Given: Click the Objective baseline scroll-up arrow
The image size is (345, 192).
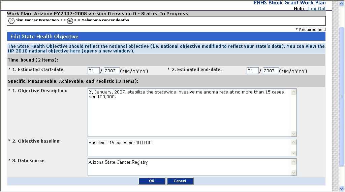Looking at the screenshot, I should (x=294, y=142).
